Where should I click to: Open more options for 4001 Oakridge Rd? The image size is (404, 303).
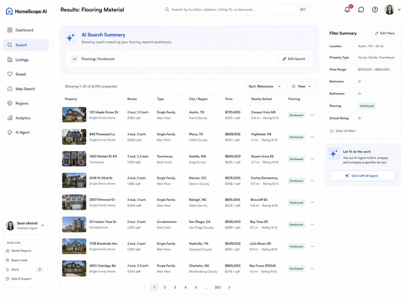click(312, 268)
